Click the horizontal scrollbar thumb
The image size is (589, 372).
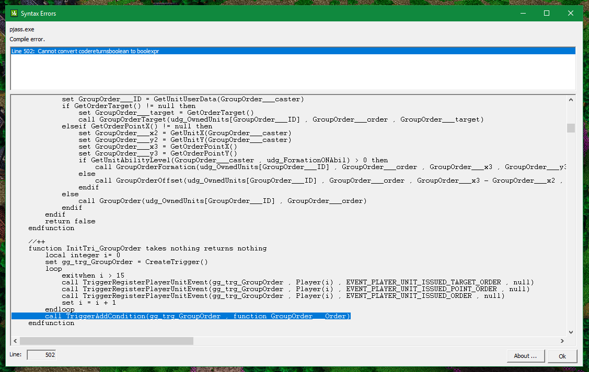click(106, 341)
